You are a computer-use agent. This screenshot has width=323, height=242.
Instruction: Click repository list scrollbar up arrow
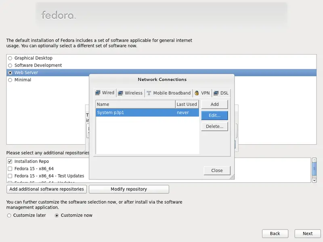[315, 160]
